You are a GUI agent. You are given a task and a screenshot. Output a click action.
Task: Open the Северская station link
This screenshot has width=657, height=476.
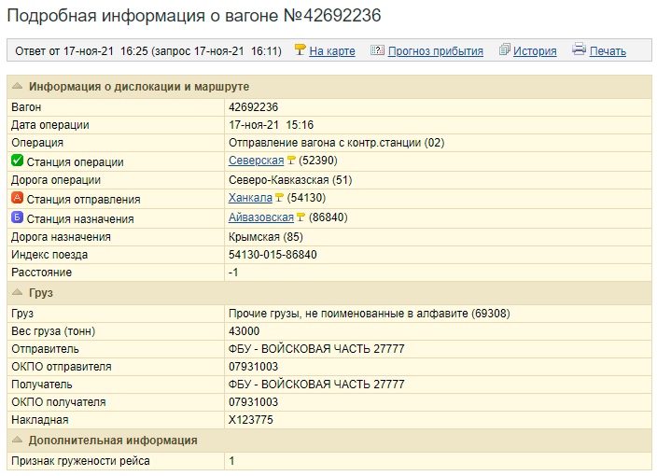256,161
